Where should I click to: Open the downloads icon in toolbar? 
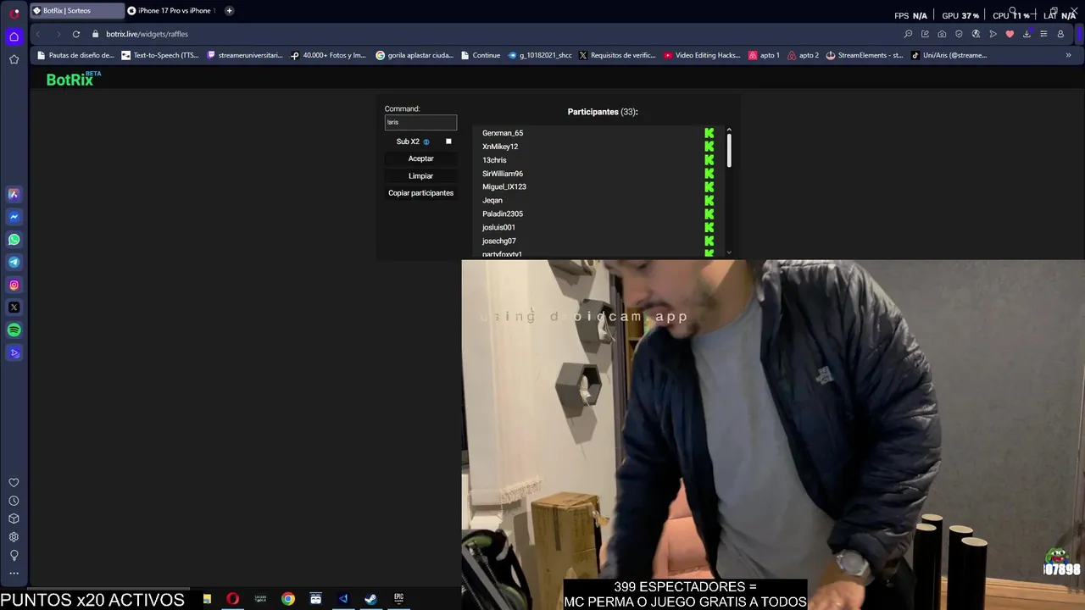click(1027, 34)
